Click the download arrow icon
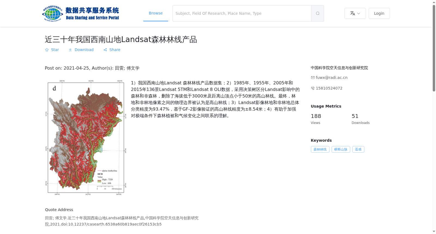 click(x=70, y=50)
